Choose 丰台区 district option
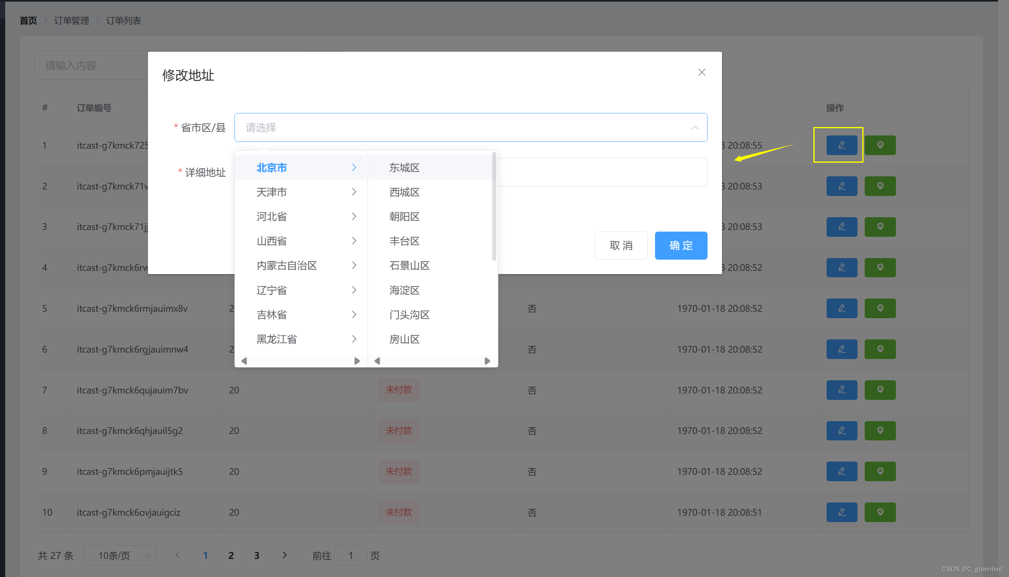Viewport: 1009px width, 577px height. point(430,241)
